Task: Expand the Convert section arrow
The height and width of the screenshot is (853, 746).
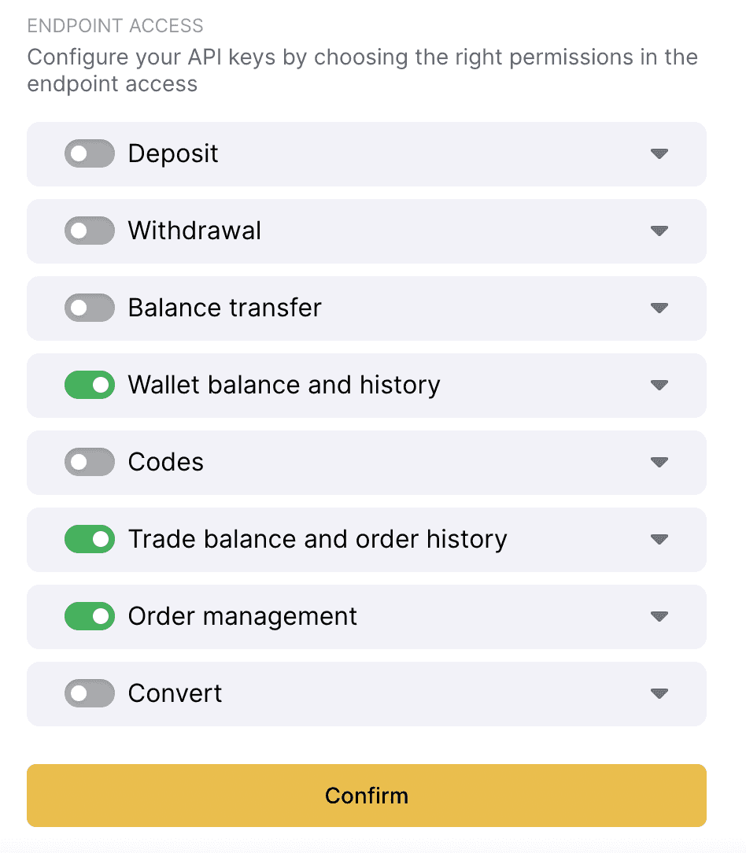Action: tap(659, 694)
